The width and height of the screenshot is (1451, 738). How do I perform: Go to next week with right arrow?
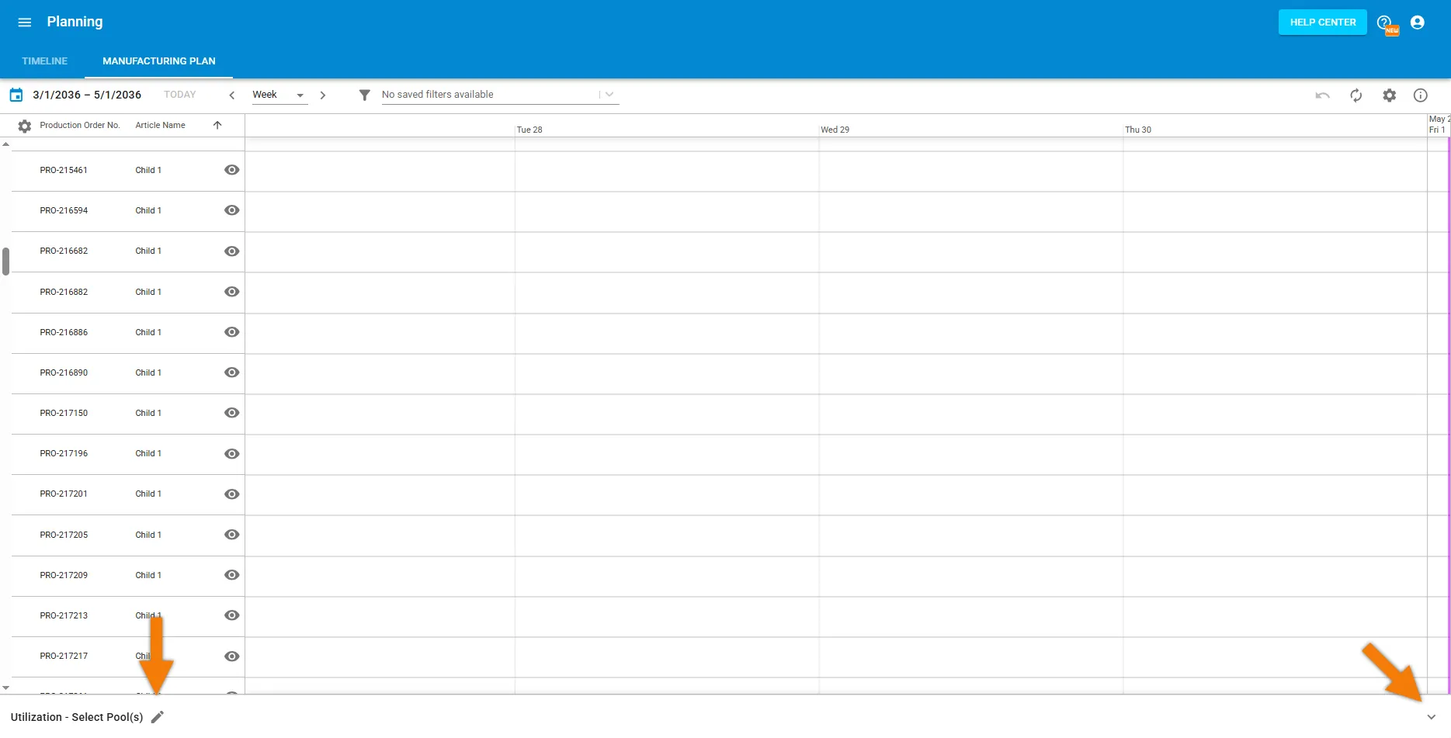[323, 95]
